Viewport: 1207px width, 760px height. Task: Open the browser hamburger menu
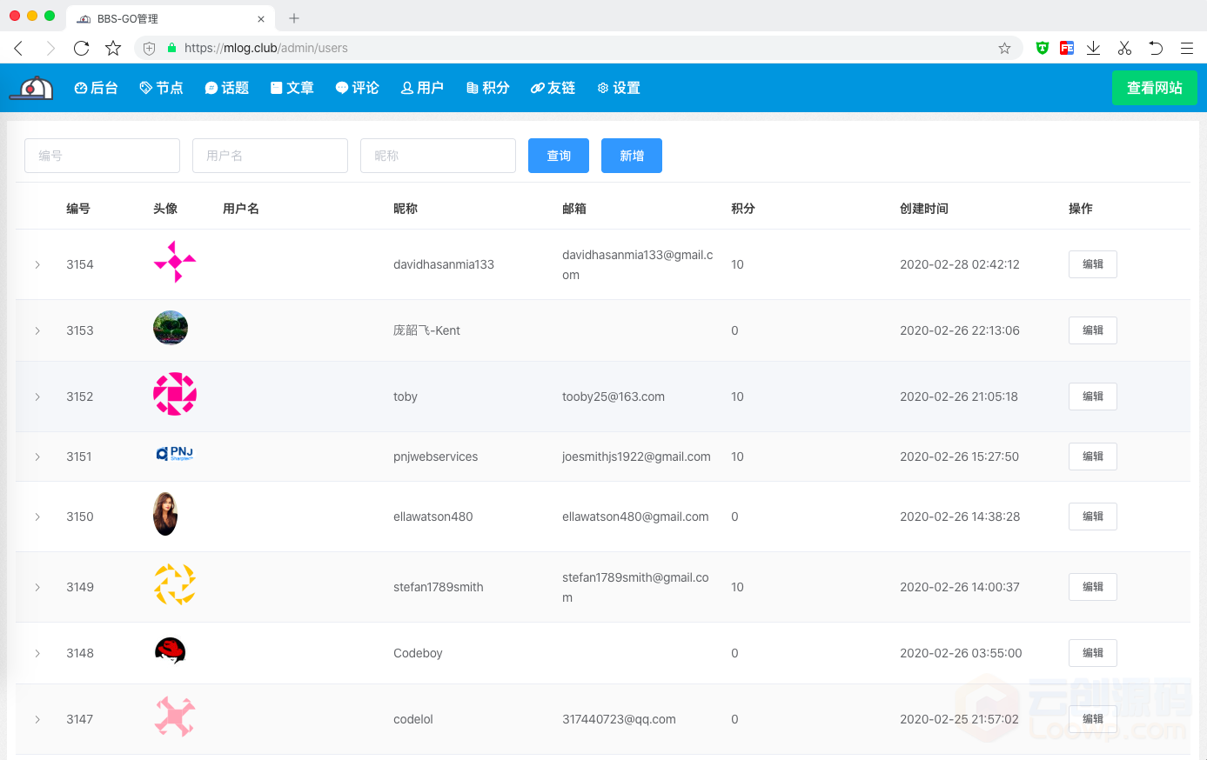[x=1187, y=48]
